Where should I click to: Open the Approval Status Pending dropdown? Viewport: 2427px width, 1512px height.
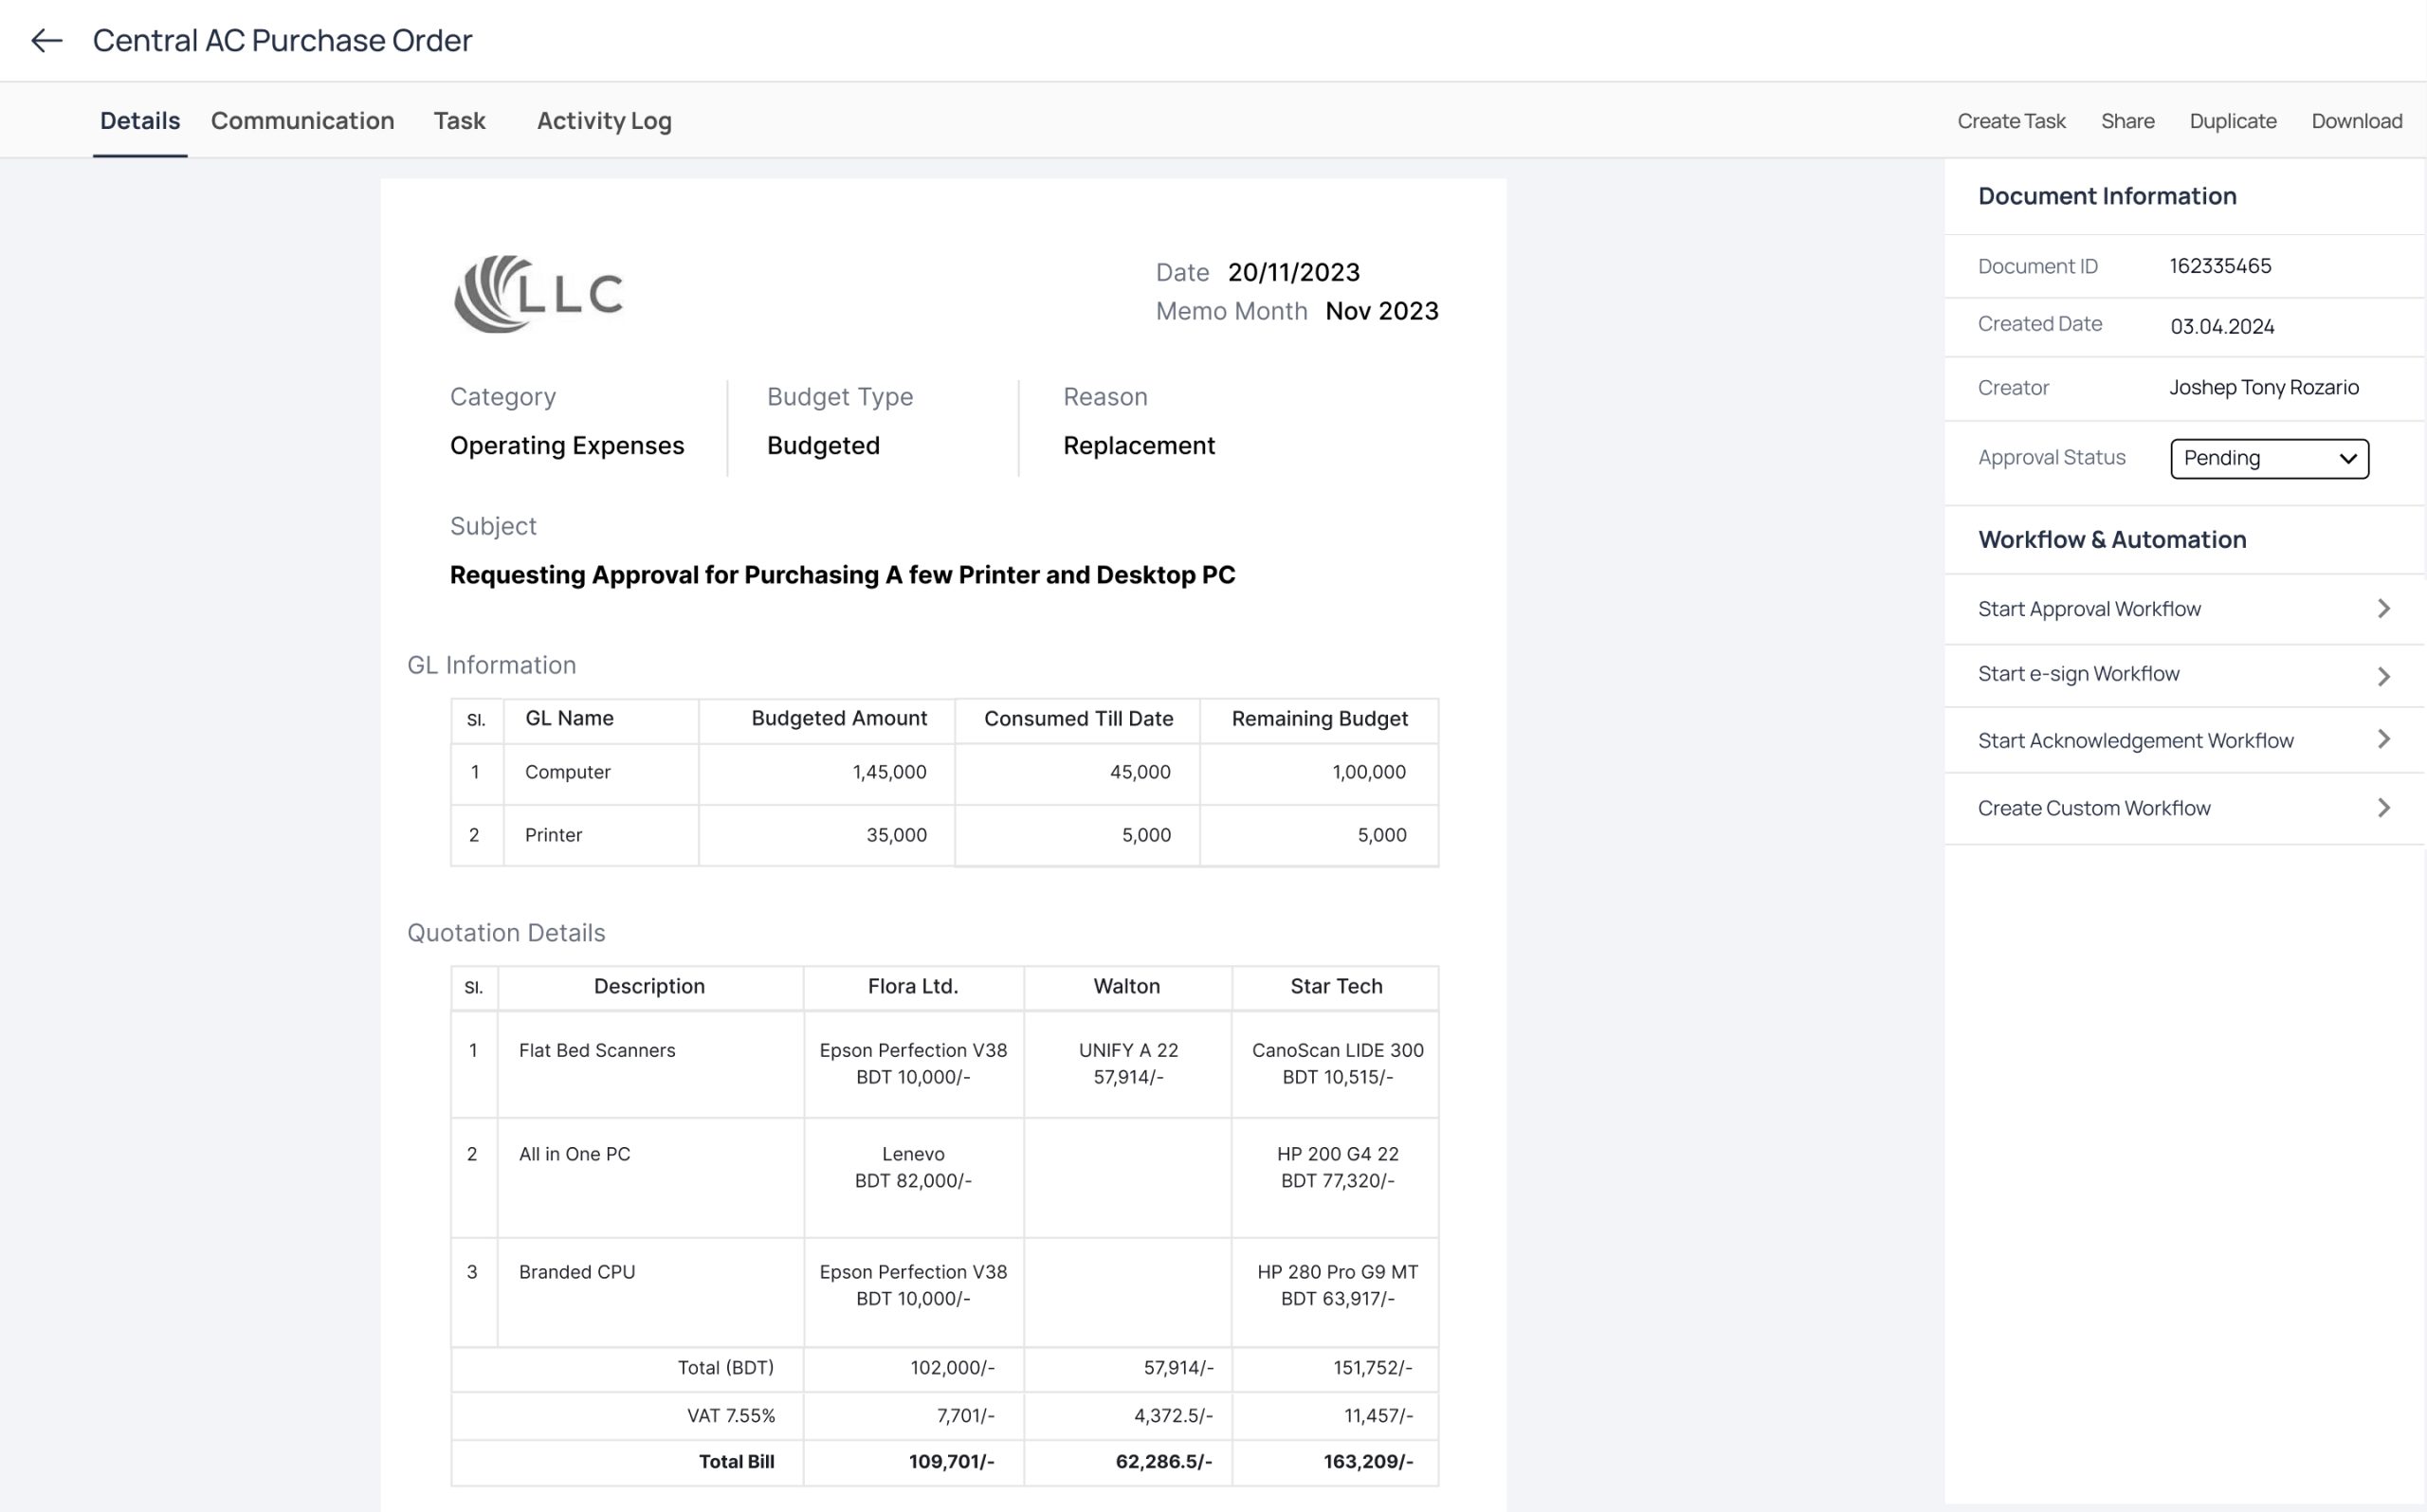click(x=2268, y=458)
